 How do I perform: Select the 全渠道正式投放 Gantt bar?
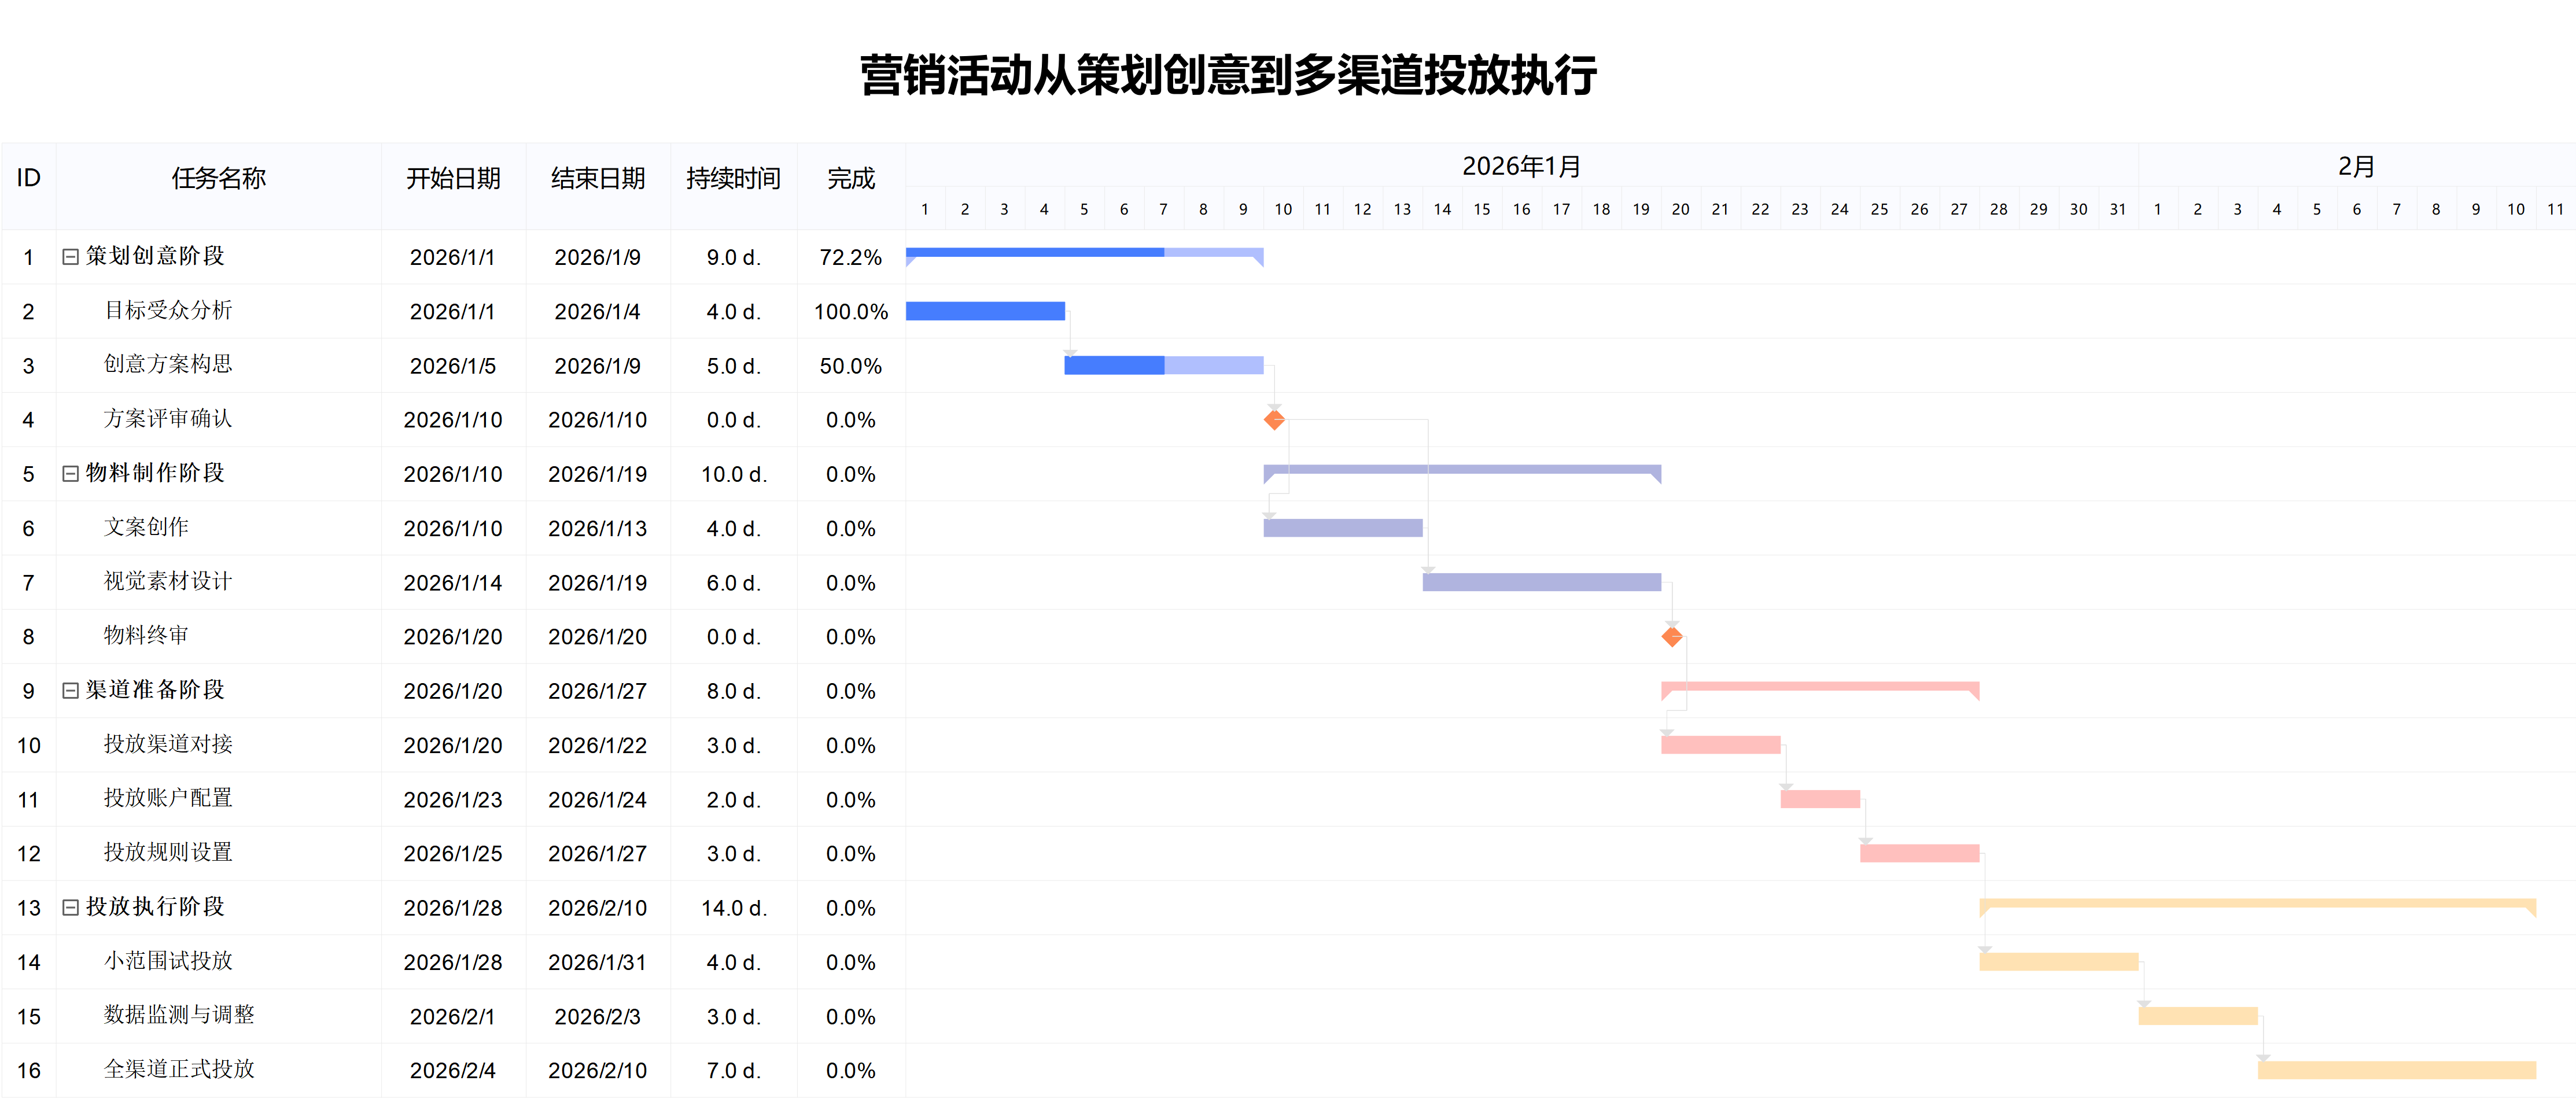2396,1070
